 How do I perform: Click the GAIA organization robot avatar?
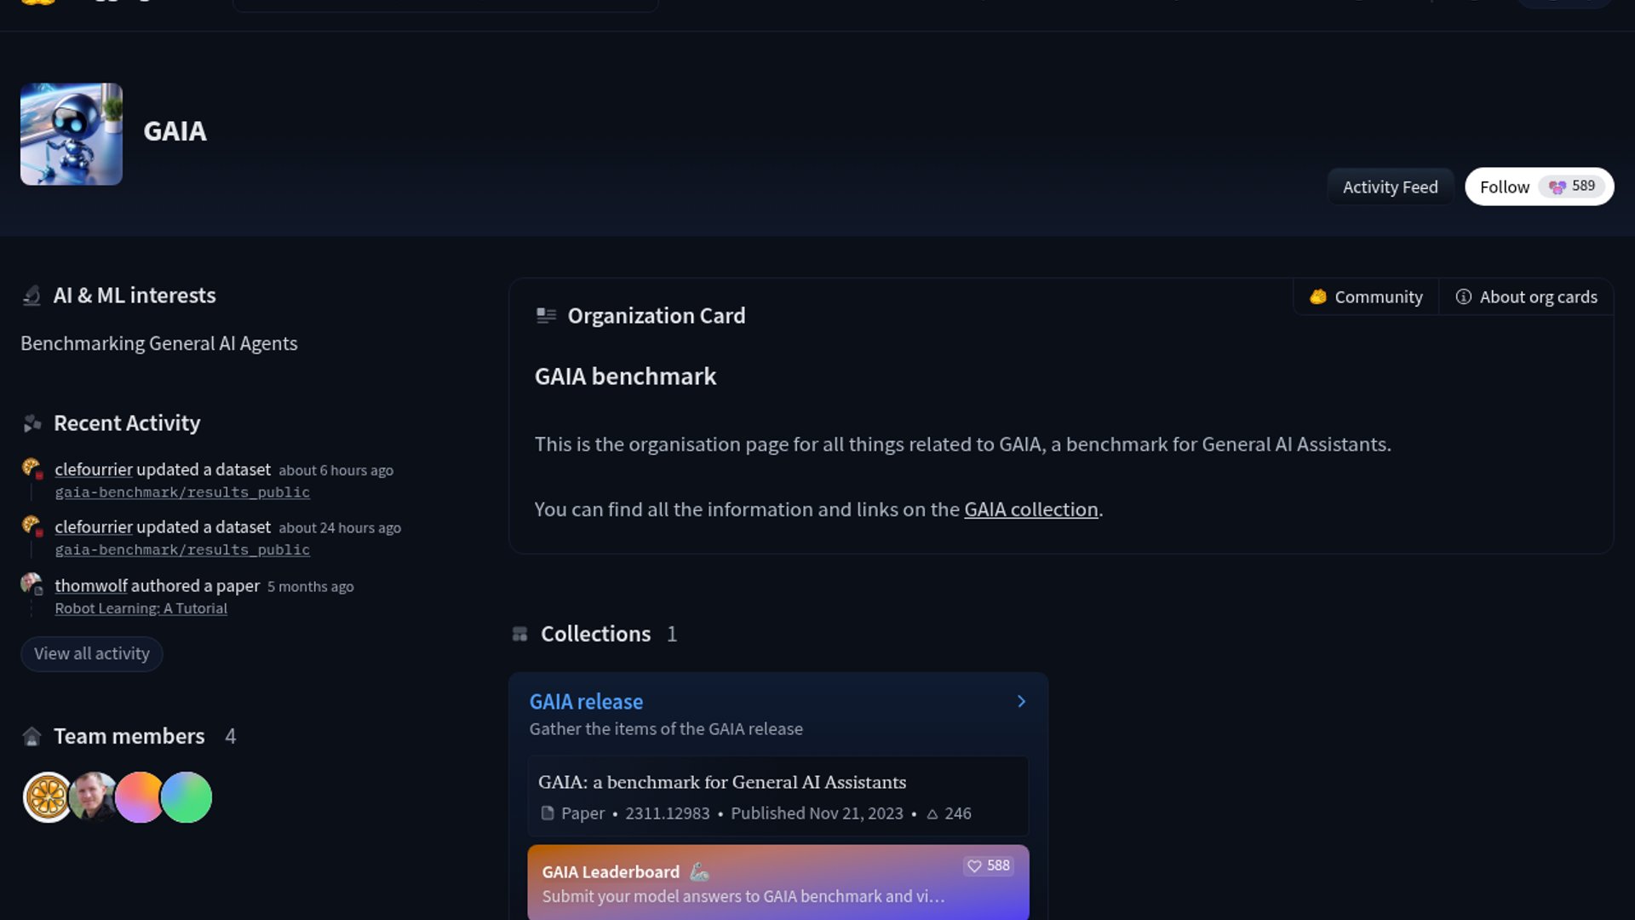[x=72, y=134]
